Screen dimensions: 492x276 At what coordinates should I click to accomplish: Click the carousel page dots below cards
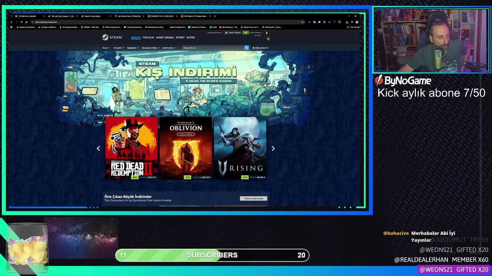click(x=186, y=182)
